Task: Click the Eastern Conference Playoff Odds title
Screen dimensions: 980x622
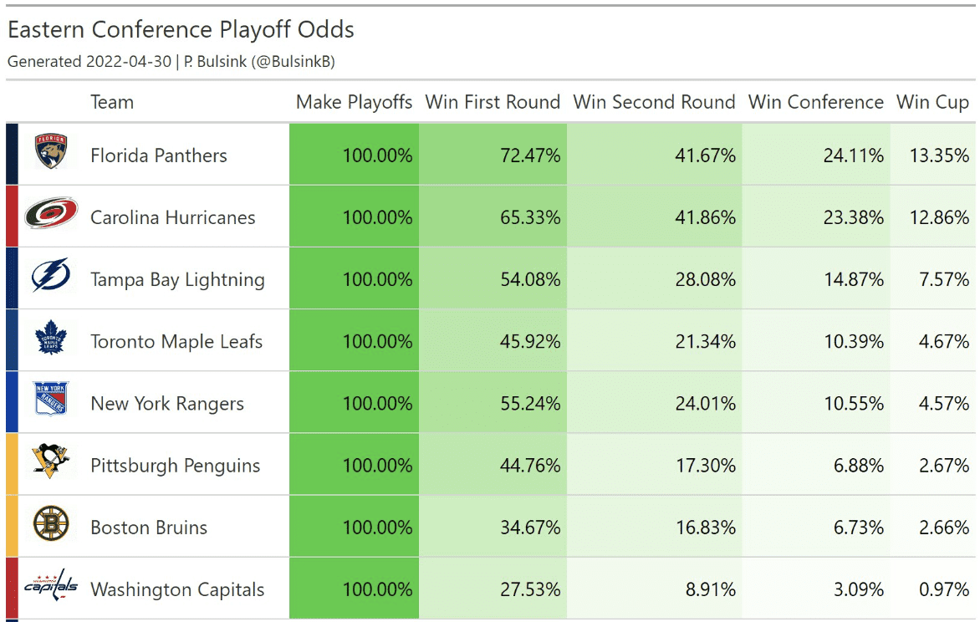Action: click(x=181, y=30)
